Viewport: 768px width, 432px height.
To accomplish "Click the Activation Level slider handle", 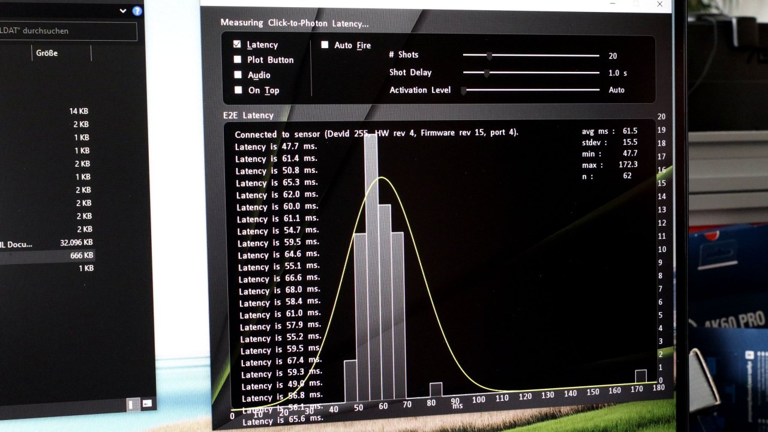I will coord(464,91).
